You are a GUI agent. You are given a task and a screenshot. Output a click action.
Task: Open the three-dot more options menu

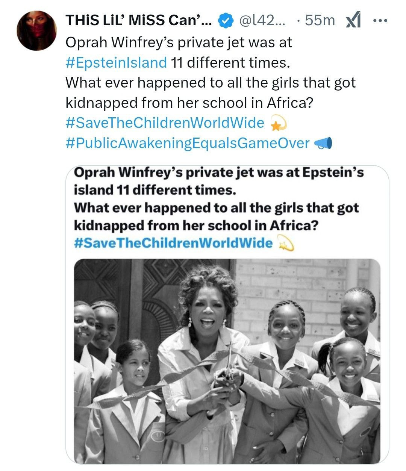click(x=380, y=20)
